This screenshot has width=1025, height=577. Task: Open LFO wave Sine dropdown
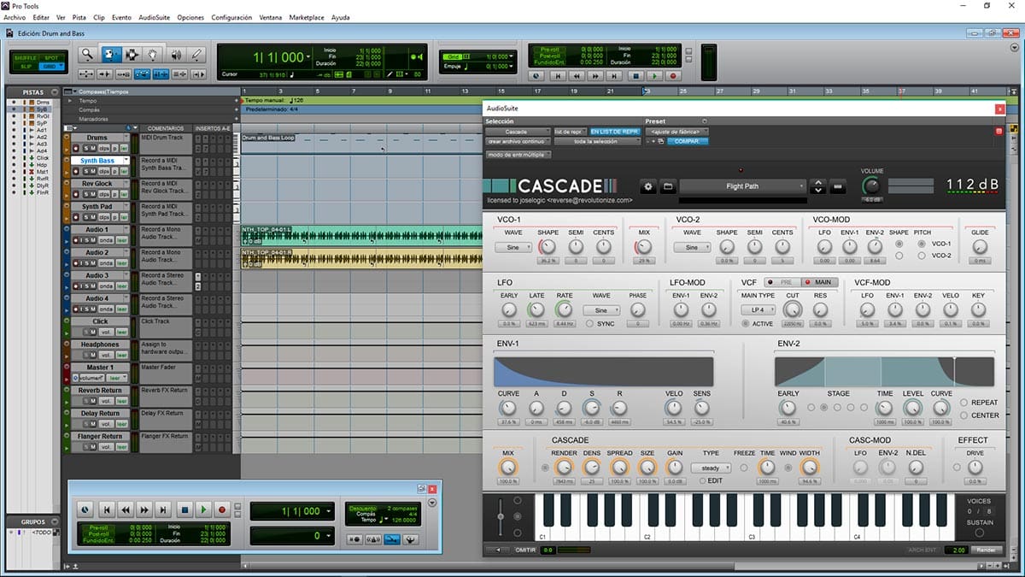click(601, 310)
